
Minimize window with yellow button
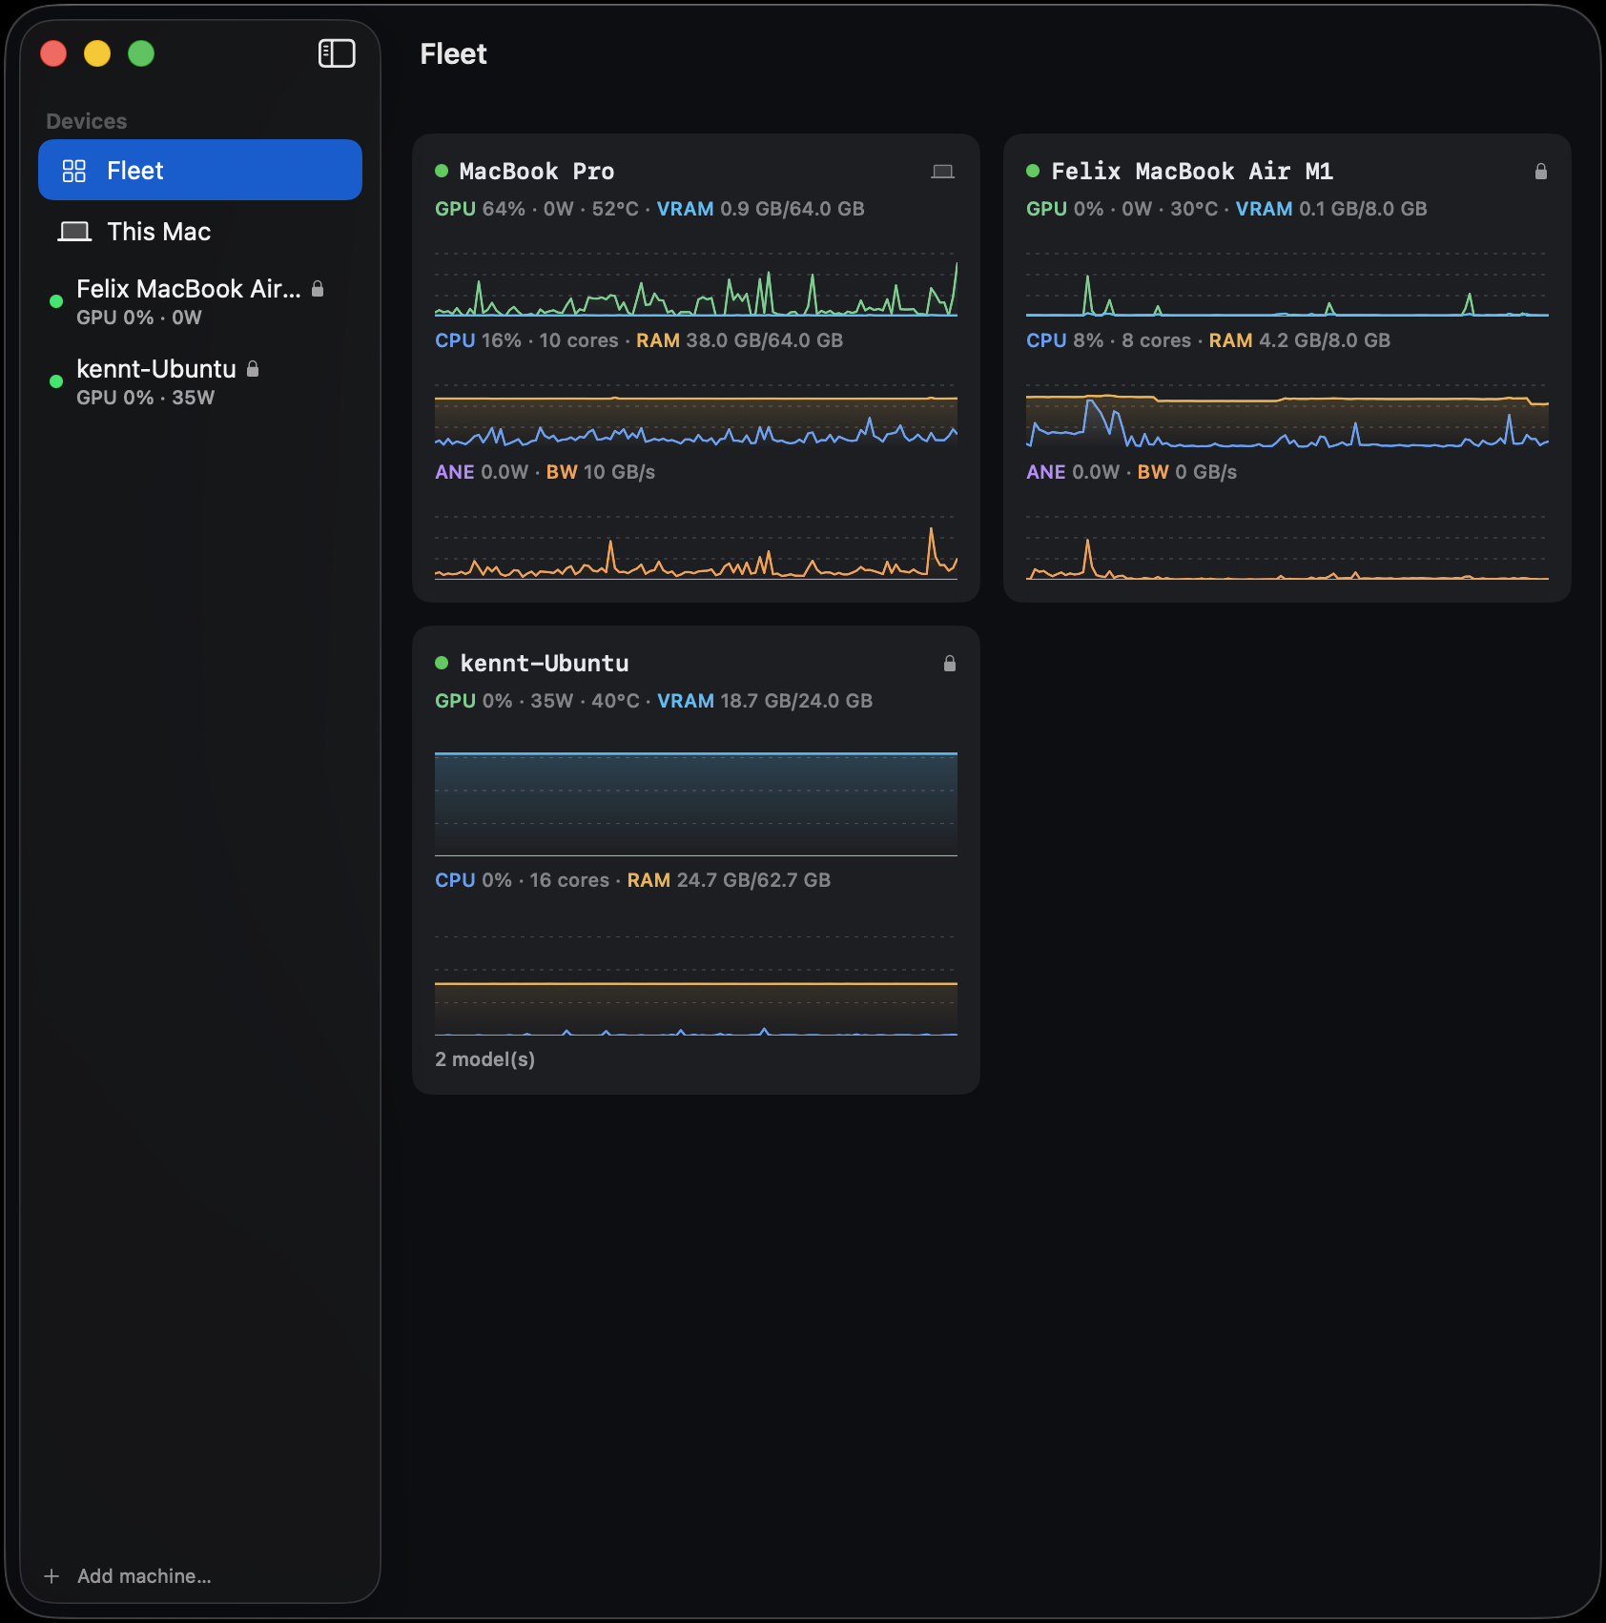(x=97, y=53)
